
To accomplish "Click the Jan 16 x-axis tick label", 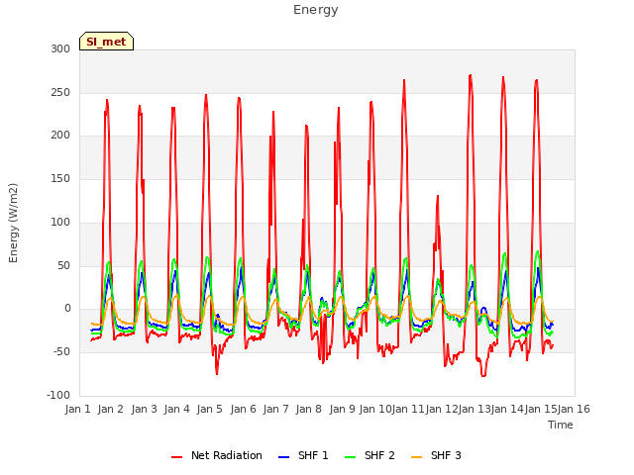I will coord(574,409).
